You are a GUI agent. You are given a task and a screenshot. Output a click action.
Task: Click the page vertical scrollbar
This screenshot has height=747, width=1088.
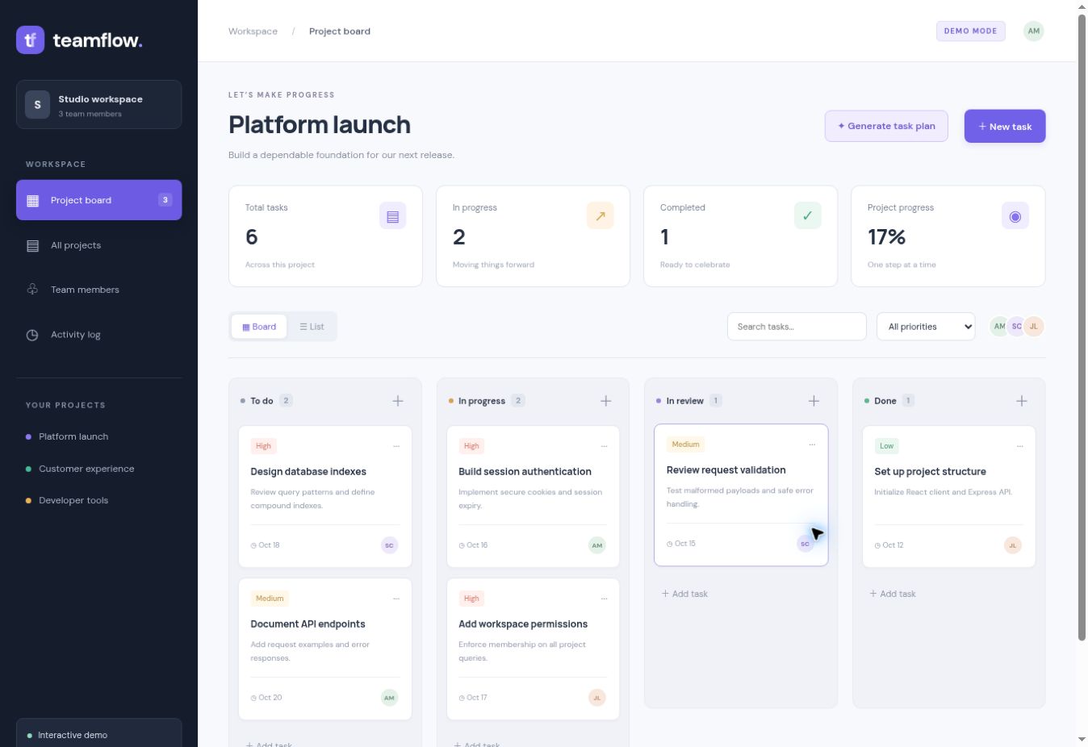point(1082,327)
